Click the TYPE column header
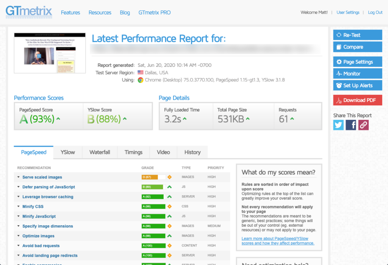 click(186, 168)
